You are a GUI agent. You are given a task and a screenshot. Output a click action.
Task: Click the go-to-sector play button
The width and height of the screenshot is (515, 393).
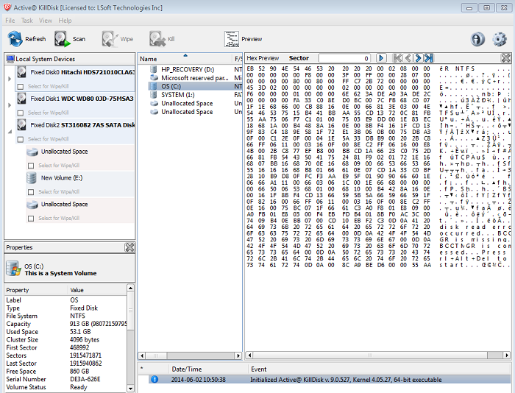pos(381,58)
